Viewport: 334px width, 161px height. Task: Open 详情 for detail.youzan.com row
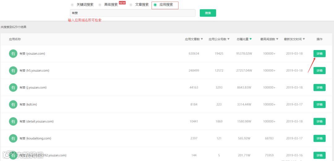[319, 121]
